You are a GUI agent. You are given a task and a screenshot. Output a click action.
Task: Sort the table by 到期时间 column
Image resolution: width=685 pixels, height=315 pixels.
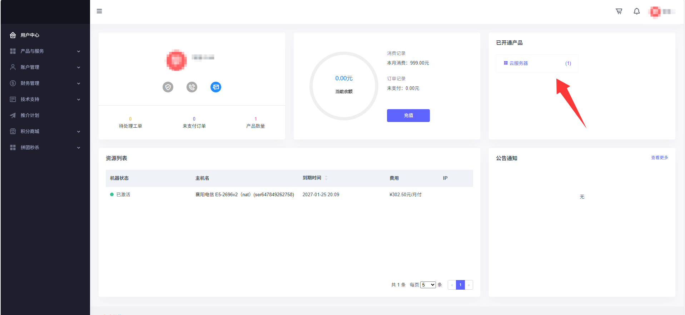(326, 178)
